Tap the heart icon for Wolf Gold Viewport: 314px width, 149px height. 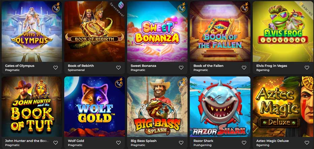point(118,143)
